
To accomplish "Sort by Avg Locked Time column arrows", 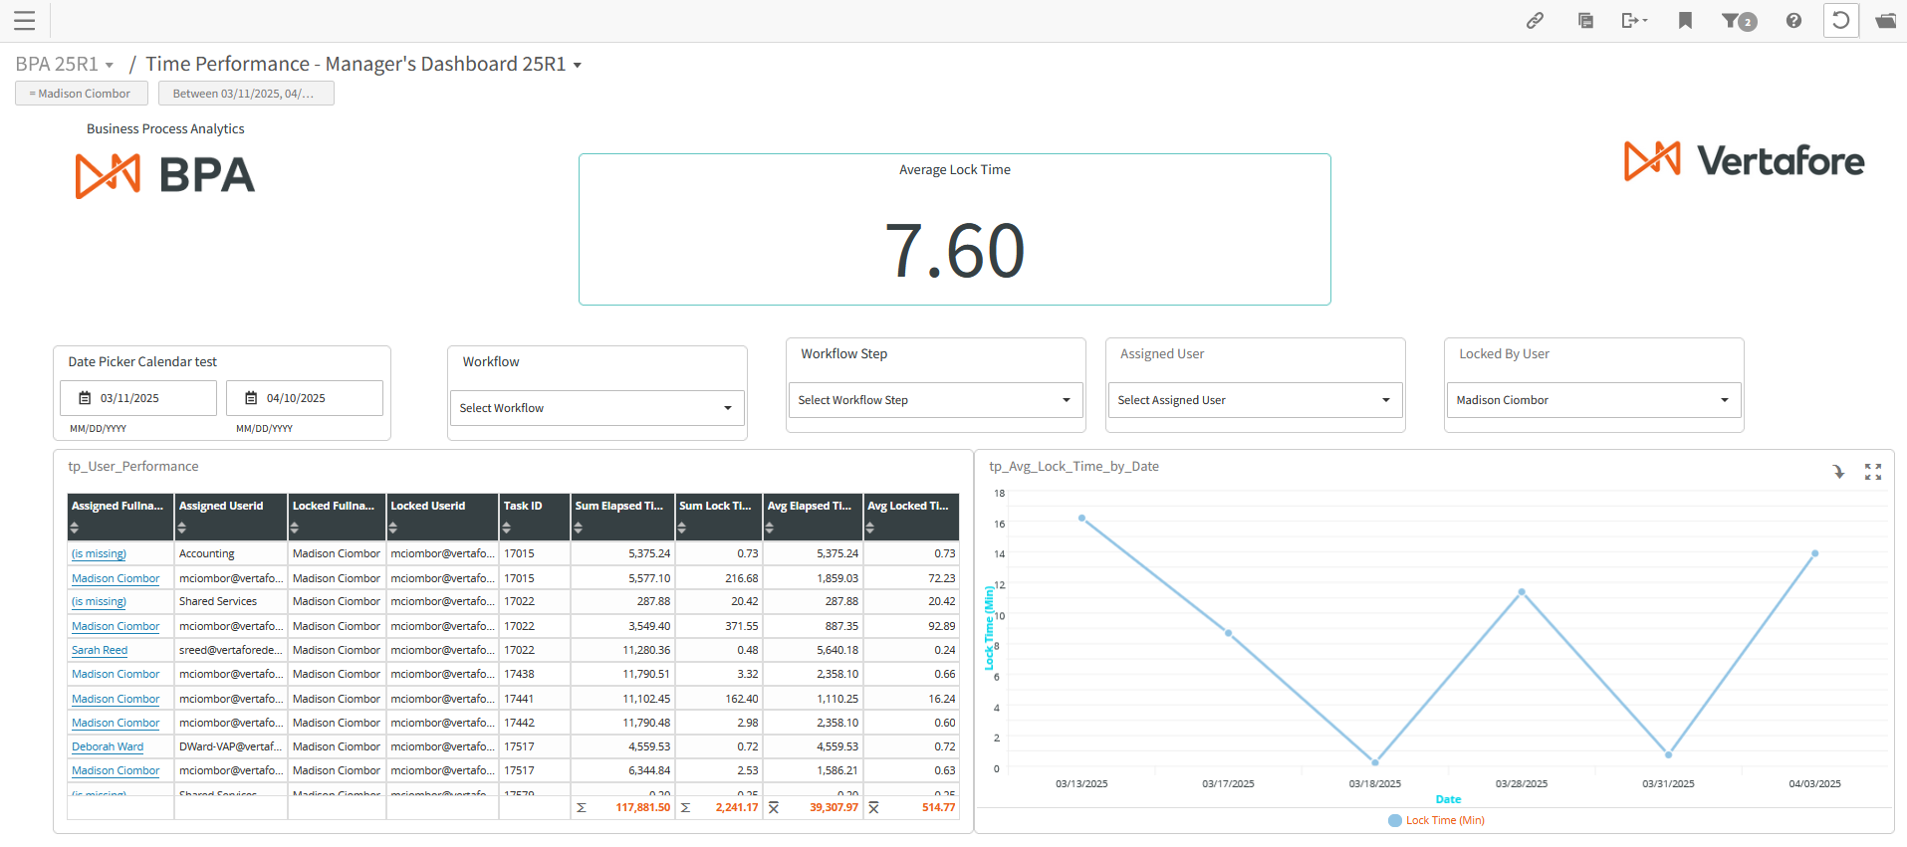I will (x=870, y=528).
